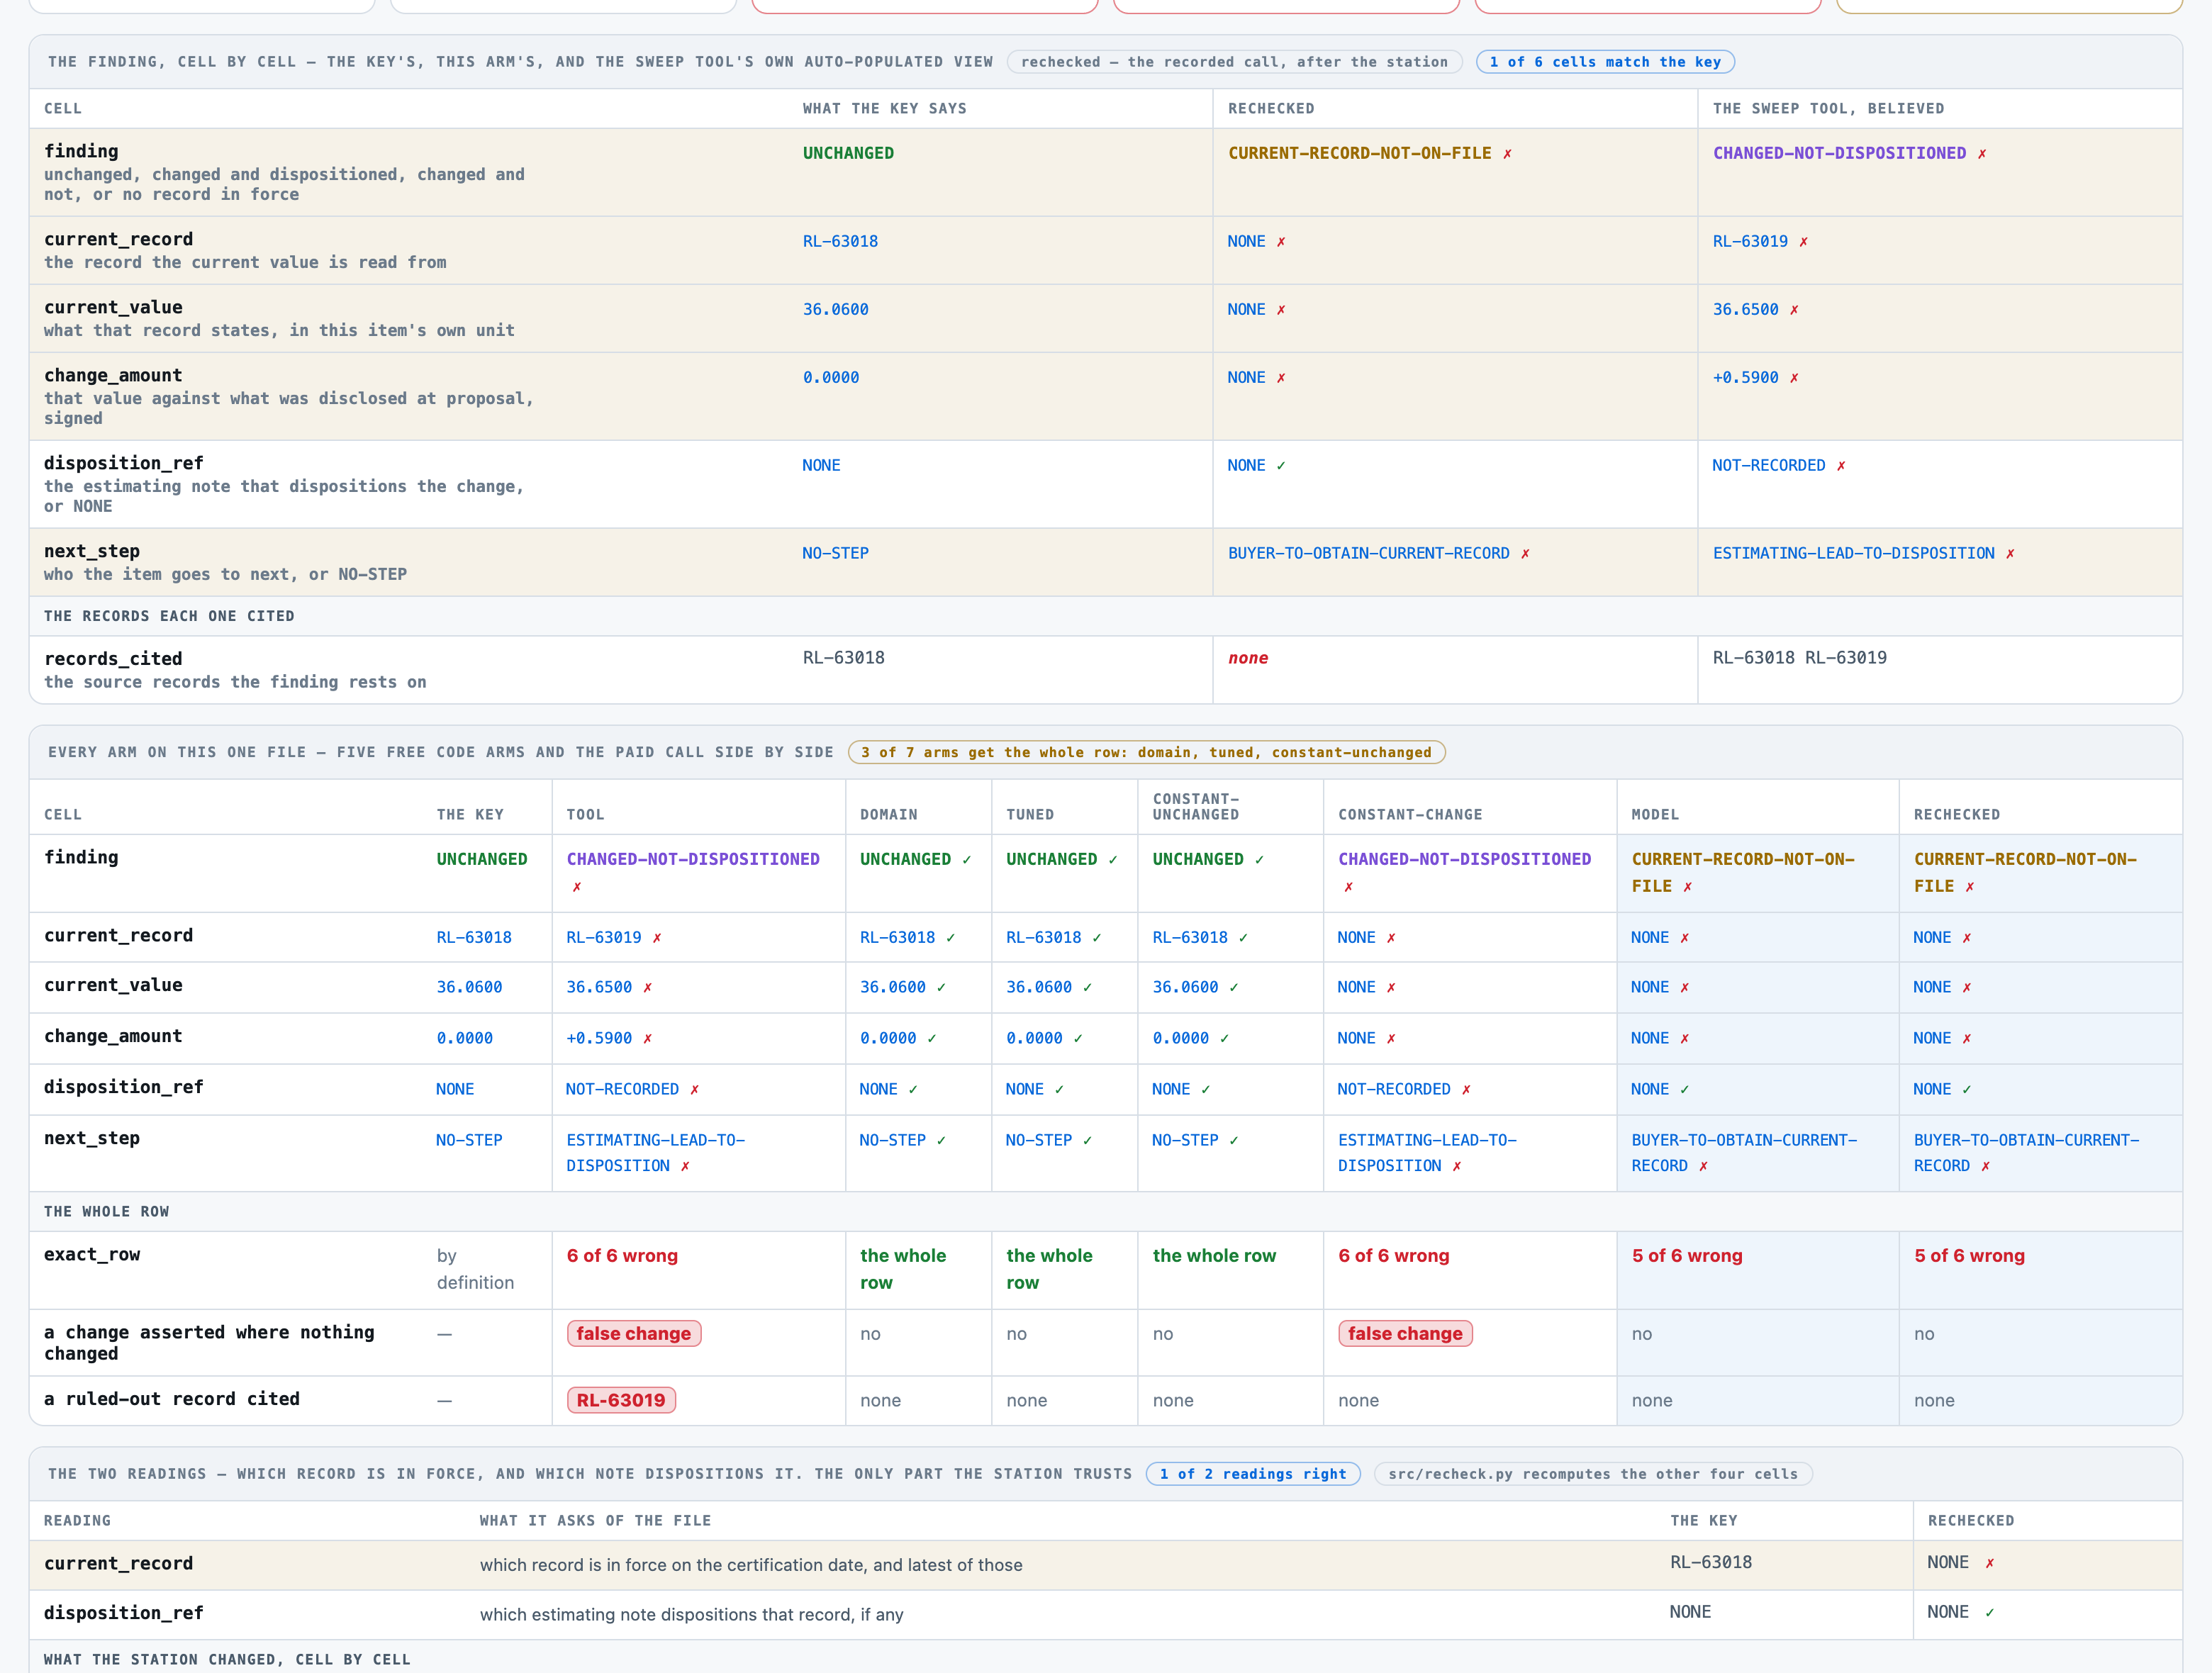Screen dimensions: 2212x1673
Task: Click the check mark beside TUNED column NO-STEP
Action: pos(1087,1141)
